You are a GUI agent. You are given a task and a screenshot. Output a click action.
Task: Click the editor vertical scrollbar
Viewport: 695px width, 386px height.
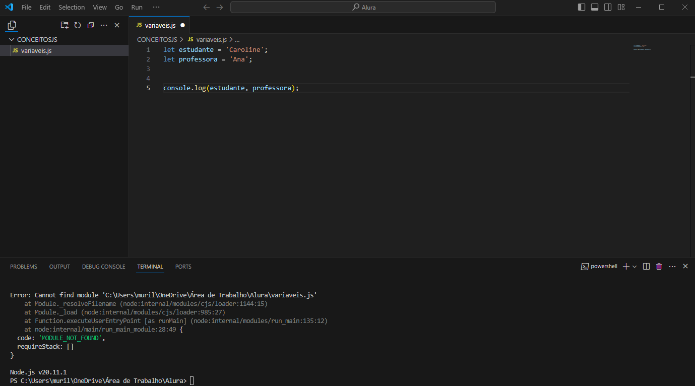(x=692, y=150)
